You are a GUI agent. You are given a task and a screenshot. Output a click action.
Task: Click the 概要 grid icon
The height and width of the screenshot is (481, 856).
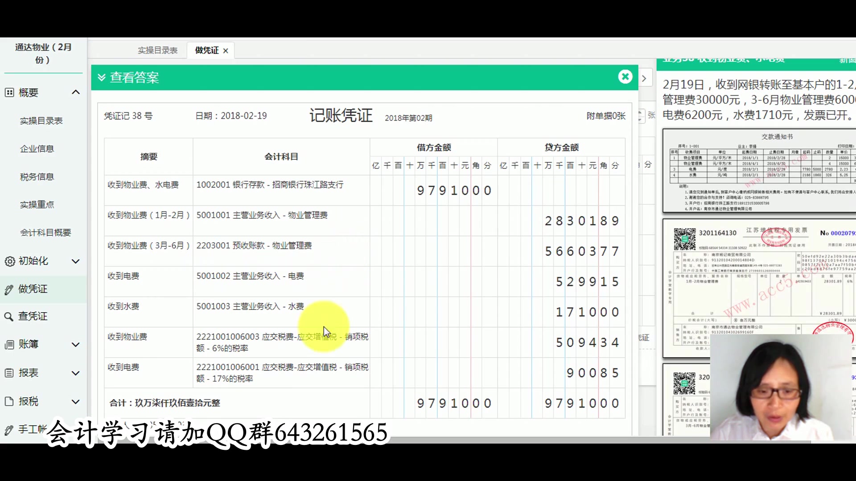[10, 92]
